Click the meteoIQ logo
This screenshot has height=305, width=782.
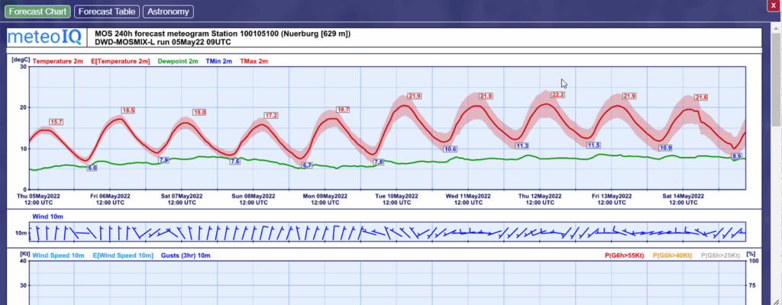44,38
